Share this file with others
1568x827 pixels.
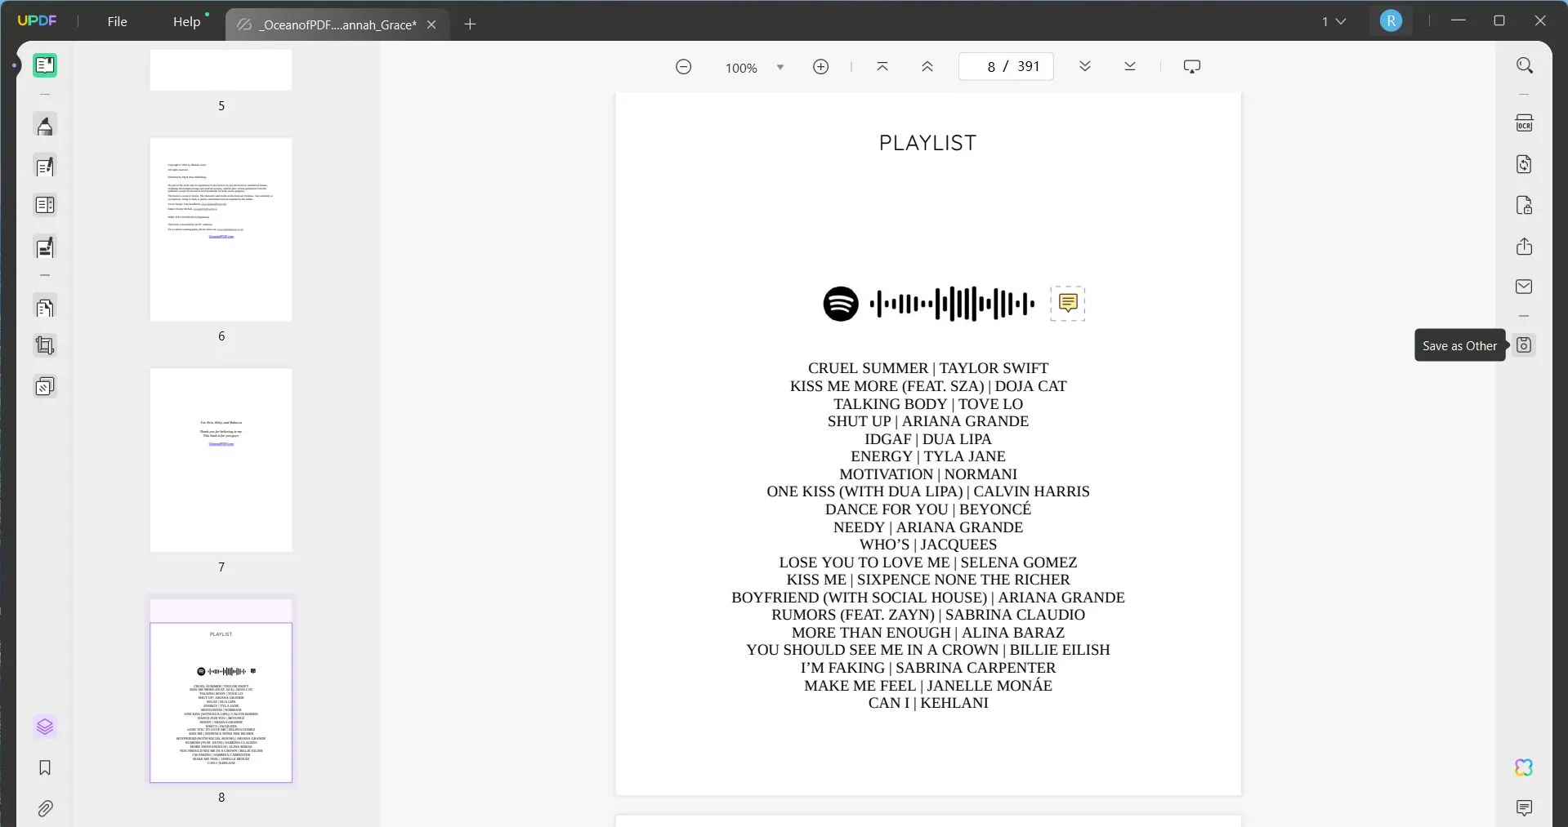(1524, 247)
